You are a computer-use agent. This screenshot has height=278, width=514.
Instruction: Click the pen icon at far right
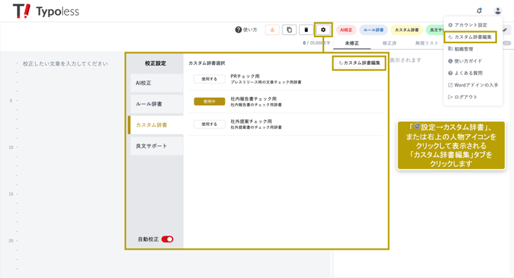click(x=506, y=30)
